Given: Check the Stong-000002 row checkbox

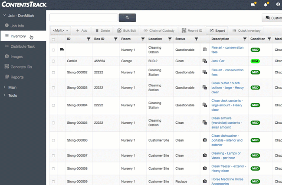Looking at the screenshot, I should point(53,73).
